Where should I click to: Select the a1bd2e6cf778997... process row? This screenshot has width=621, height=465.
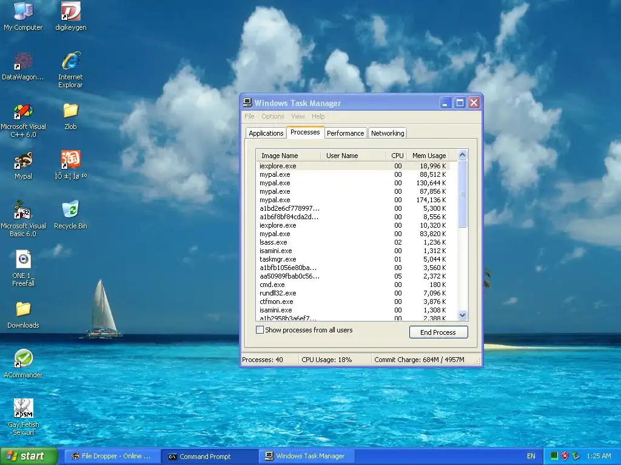(x=354, y=208)
